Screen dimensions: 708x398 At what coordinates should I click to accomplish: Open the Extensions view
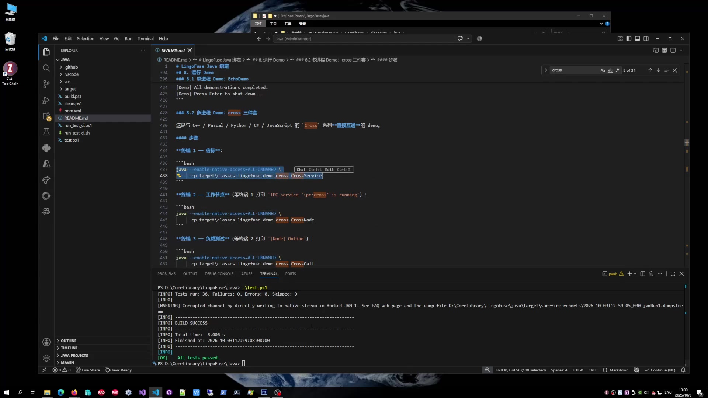pyautogui.click(x=46, y=116)
